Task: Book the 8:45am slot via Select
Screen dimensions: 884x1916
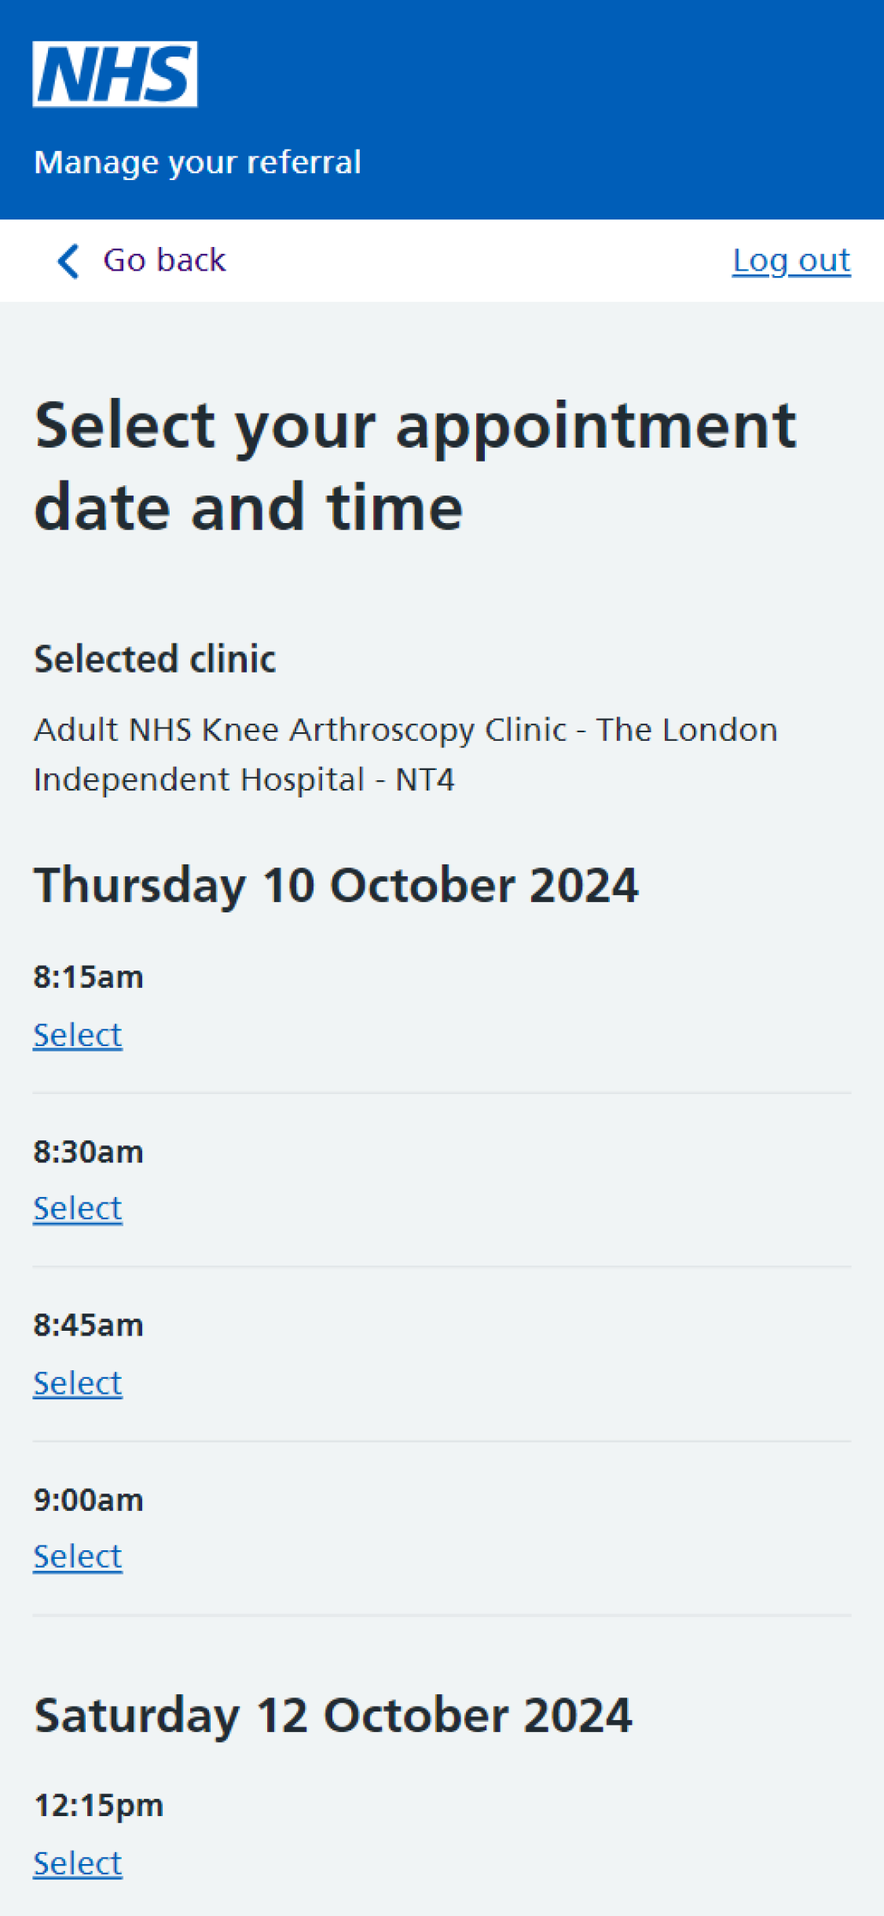Action: (x=78, y=1383)
